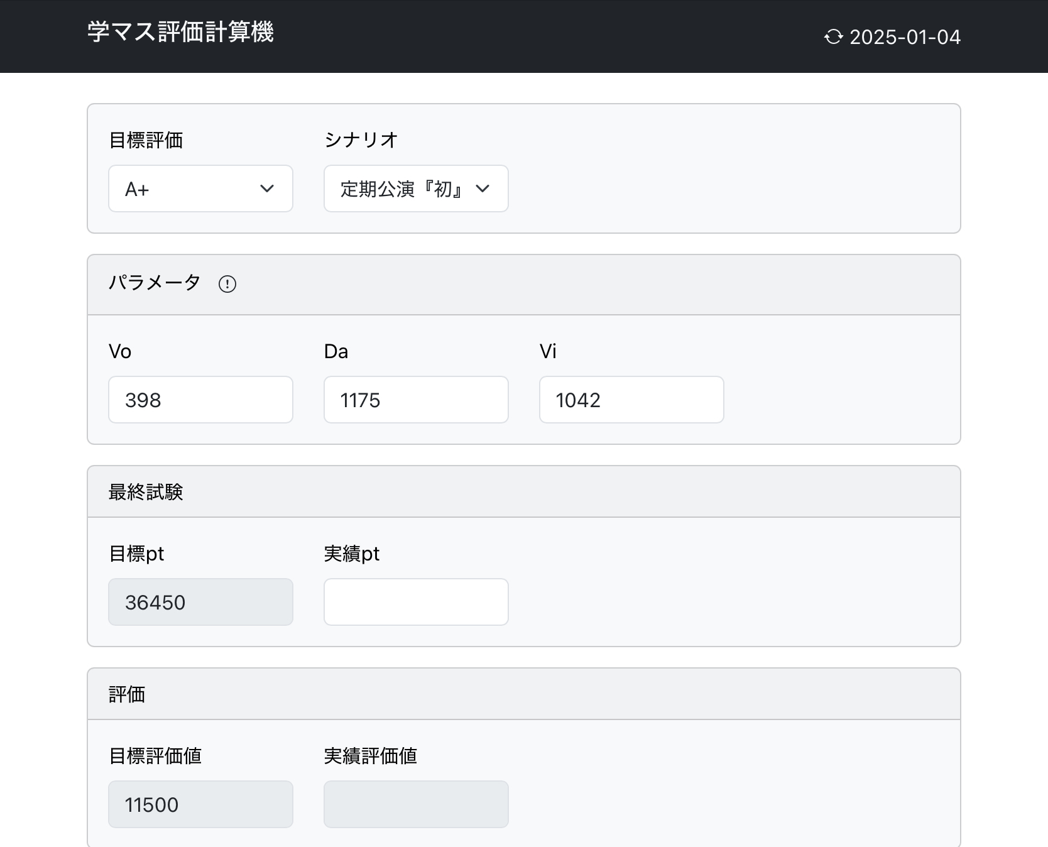1048x847 pixels.
Task: Click the 目標pt field showing 36450
Action: 200,602
